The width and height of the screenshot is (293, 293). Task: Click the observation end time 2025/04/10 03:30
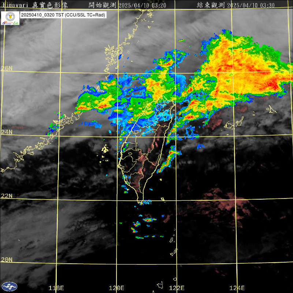(x=245, y=5)
